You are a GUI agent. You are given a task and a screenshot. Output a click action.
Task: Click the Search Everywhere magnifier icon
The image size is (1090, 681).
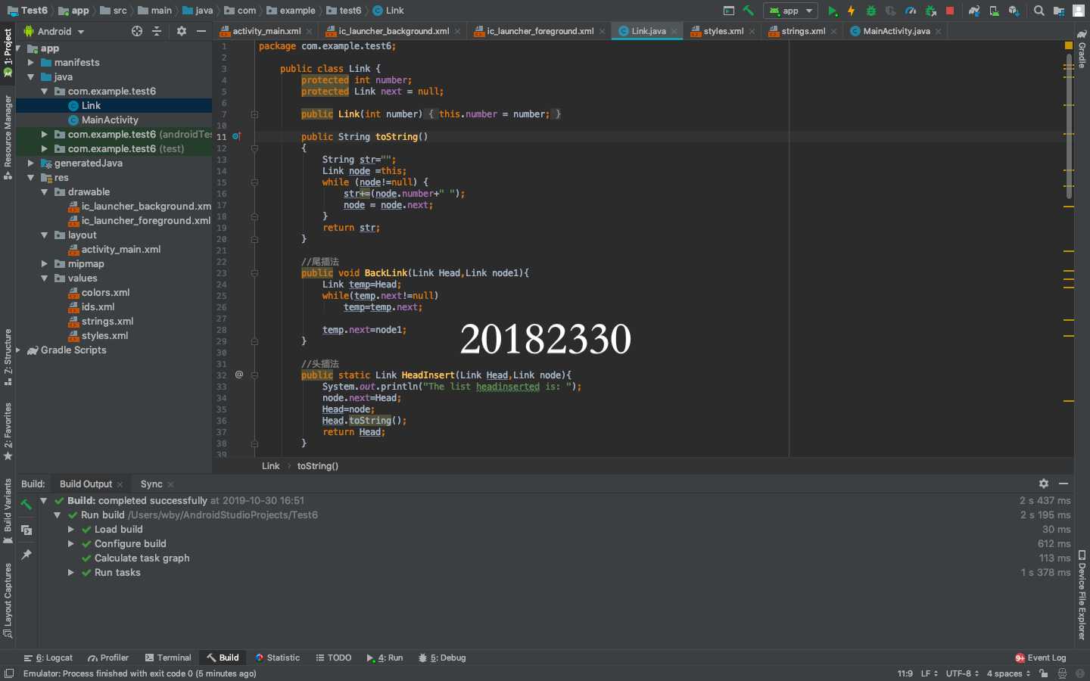click(x=1039, y=11)
